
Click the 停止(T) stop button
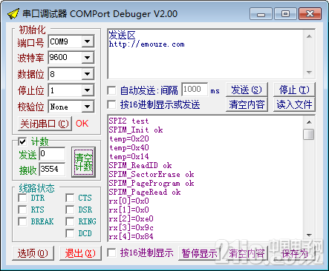coord(294,90)
